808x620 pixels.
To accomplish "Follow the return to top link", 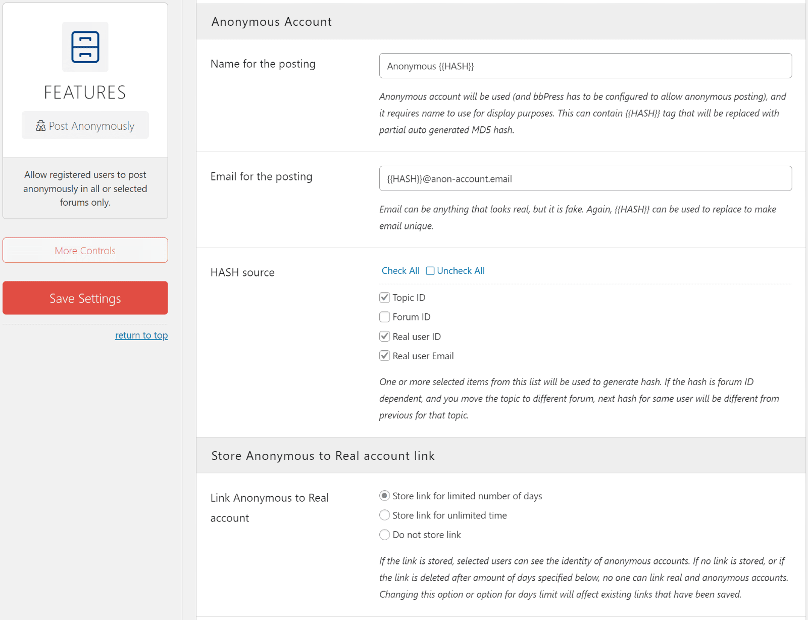I will point(141,335).
